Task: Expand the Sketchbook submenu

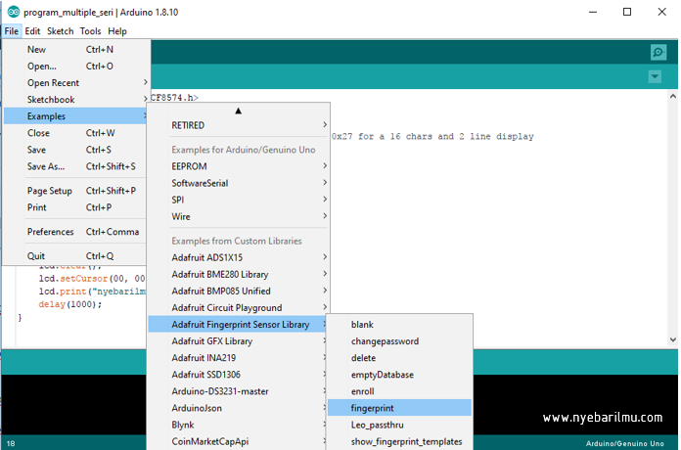Action: click(75, 100)
